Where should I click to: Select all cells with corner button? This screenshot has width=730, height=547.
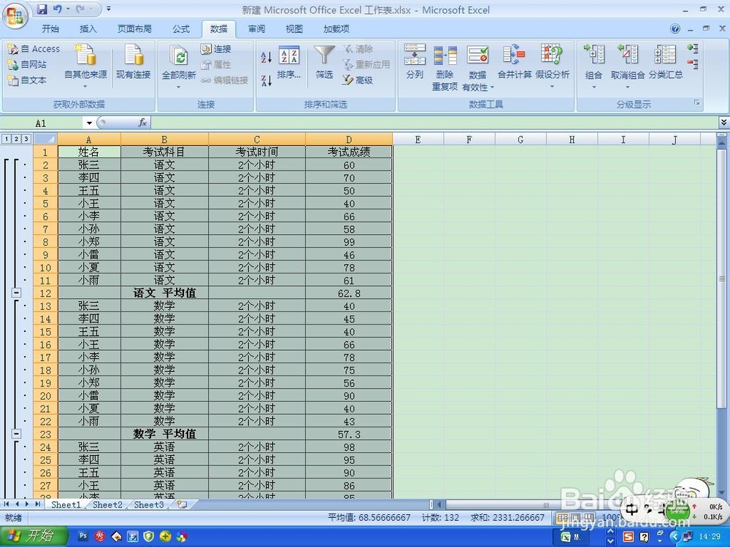tap(45, 139)
